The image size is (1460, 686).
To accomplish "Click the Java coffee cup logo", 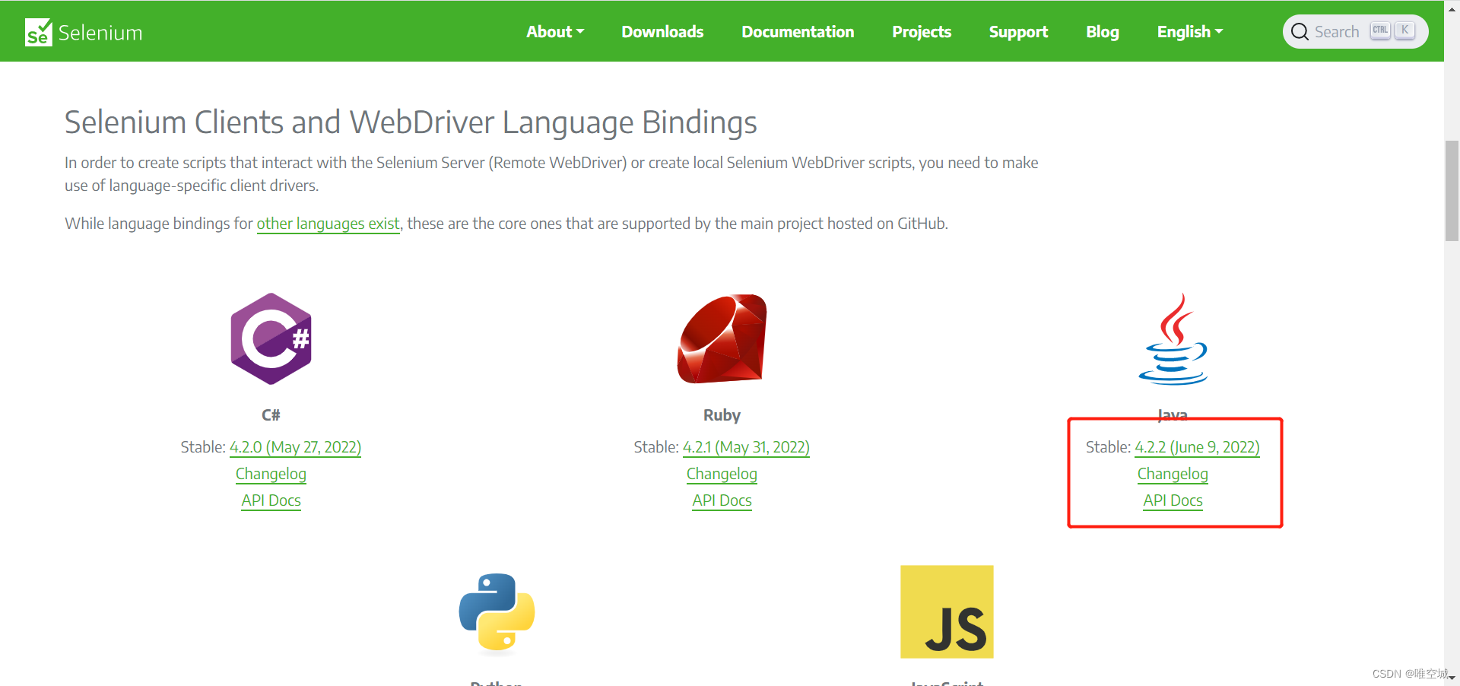I will pyautogui.click(x=1173, y=338).
